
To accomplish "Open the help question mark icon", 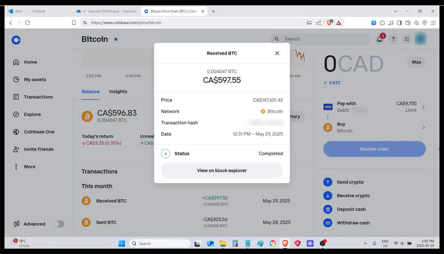I will click(393, 39).
